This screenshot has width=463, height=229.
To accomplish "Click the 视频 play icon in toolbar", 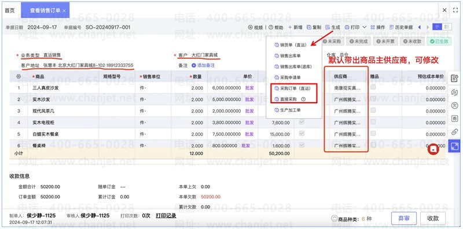I will (250, 27).
